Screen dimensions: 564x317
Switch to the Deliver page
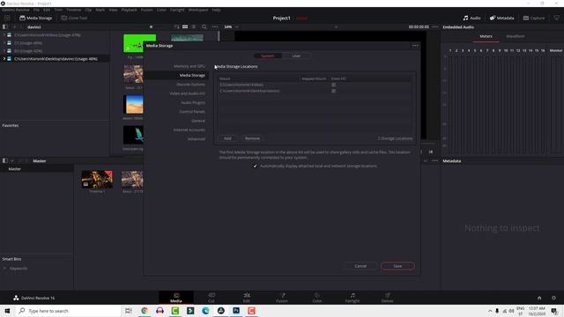point(388,298)
